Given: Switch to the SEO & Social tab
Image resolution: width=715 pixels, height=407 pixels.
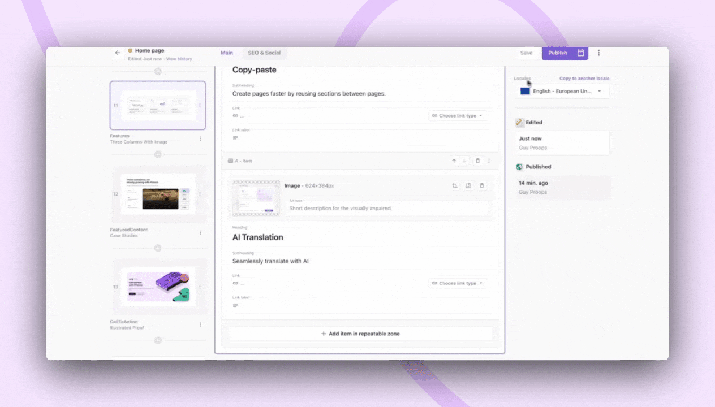Looking at the screenshot, I should 264,53.
